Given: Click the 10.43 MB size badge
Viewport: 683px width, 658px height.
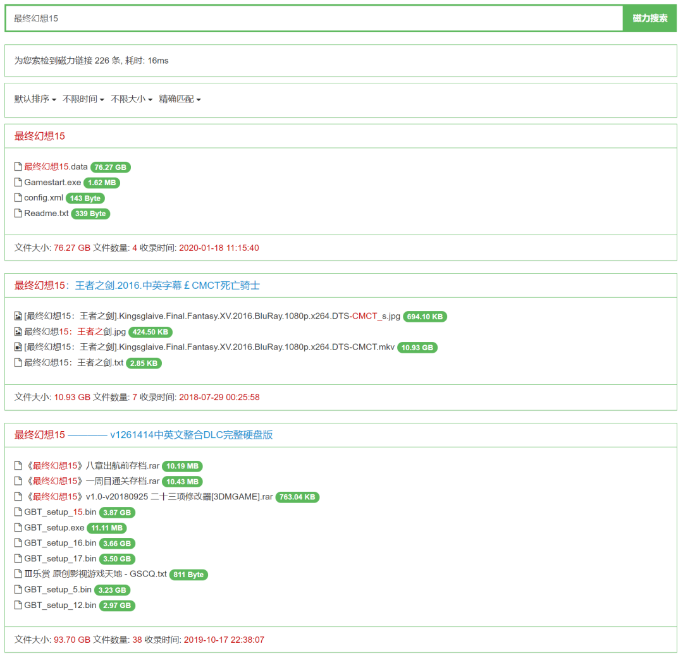Looking at the screenshot, I should (x=182, y=482).
